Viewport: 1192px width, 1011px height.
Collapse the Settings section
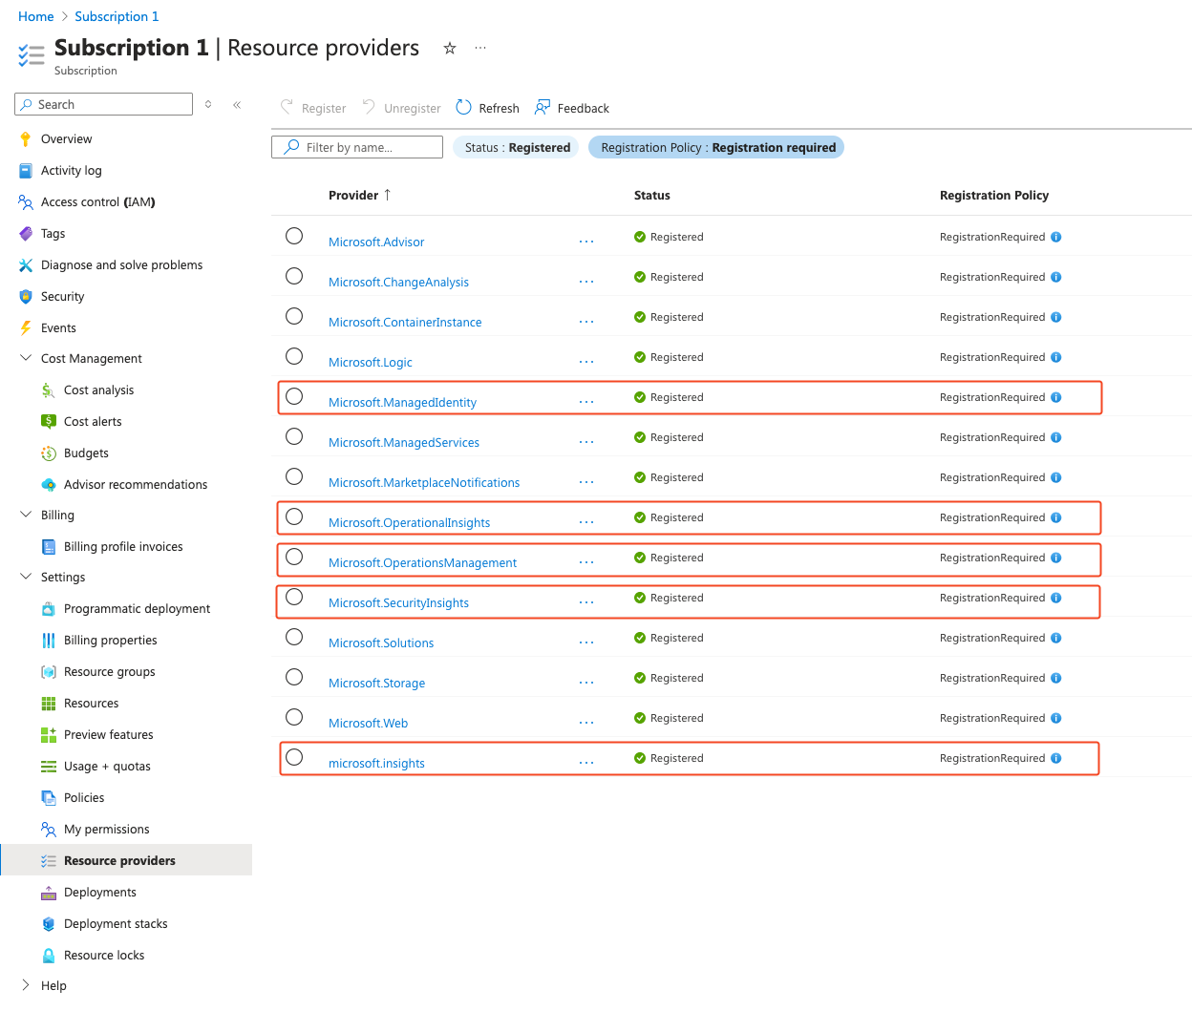(26, 577)
